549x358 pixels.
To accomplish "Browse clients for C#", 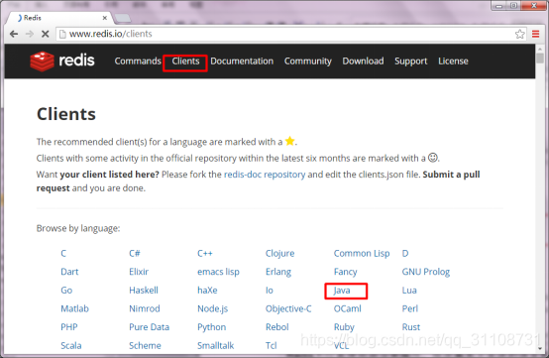I will click(135, 253).
